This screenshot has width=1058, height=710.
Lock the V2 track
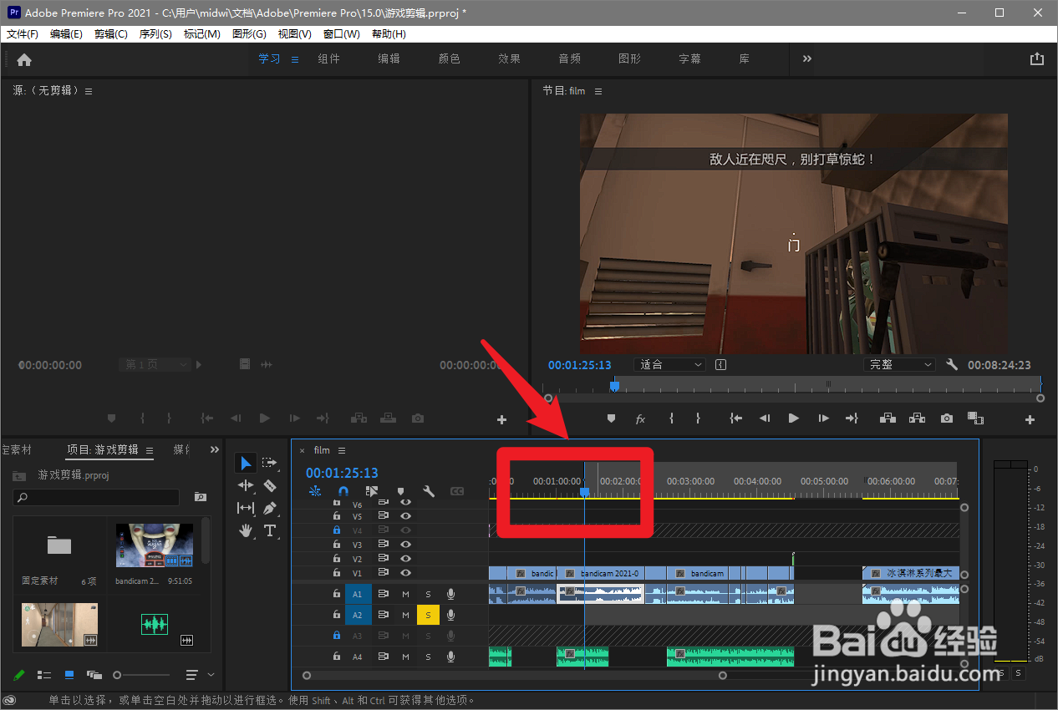(x=337, y=559)
